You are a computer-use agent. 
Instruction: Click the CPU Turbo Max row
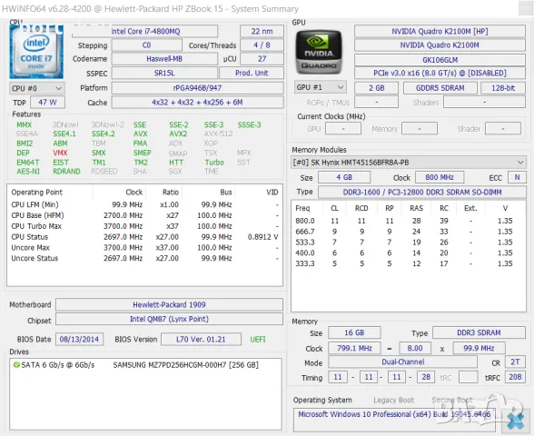[x=144, y=226]
